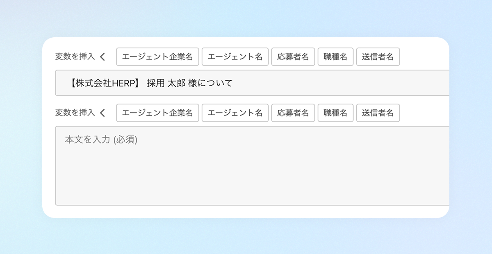Collapse variable list chevron above subject field

click(102, 57)
